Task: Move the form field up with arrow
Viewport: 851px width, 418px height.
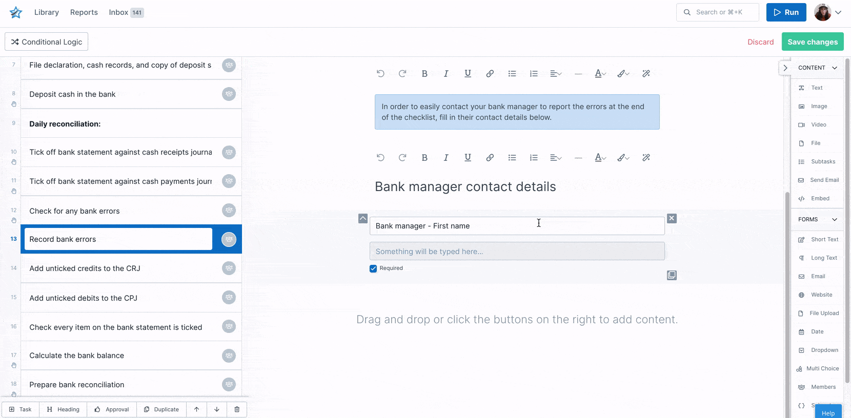Action: tap(363, 218)
